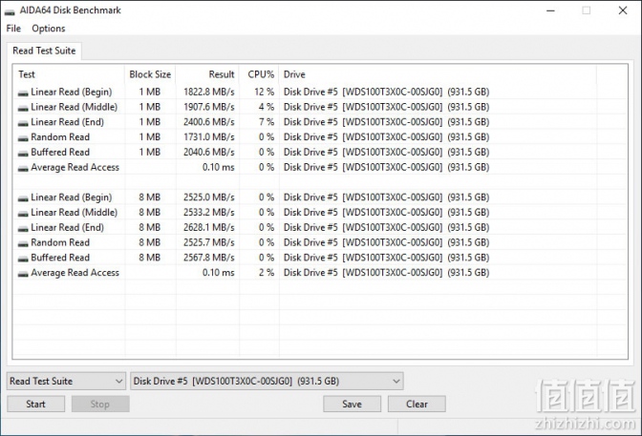Click disk icon of 8 MB Linear Read (End)

(23, 229)
